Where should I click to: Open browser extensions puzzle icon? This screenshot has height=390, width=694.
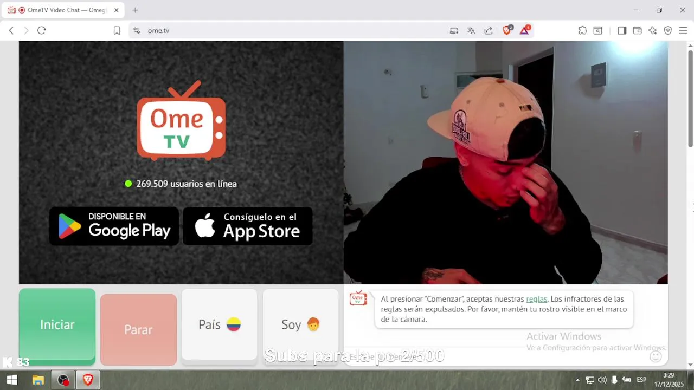pyautogui.click(x=583, y=30)
